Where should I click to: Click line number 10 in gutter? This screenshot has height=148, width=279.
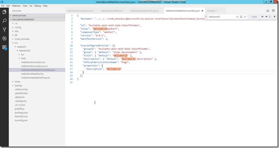click(71, 45)
